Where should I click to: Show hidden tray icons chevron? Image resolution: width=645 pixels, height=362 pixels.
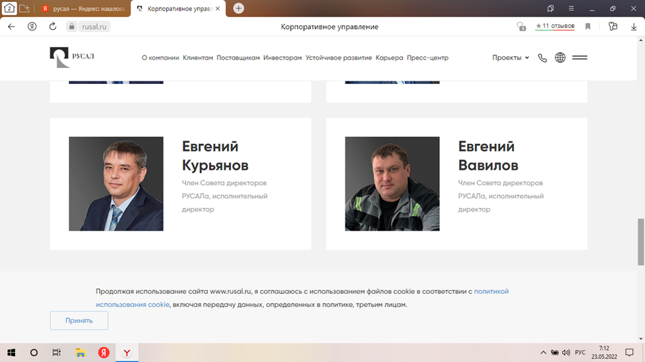click(543, 353)
